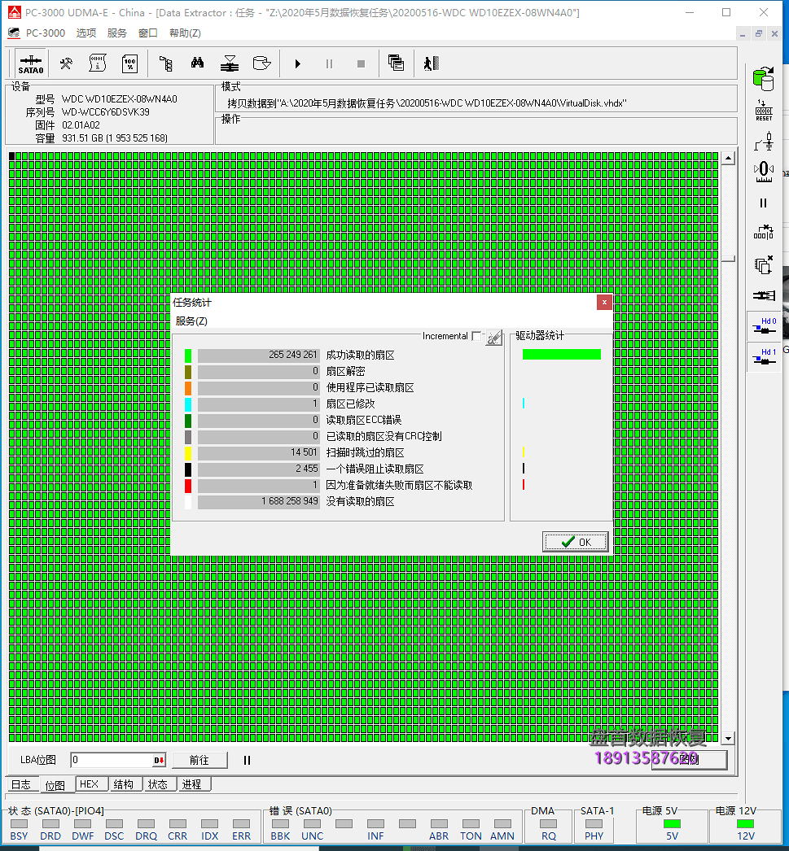Click the disk with arrow icon

pos(261,63)
